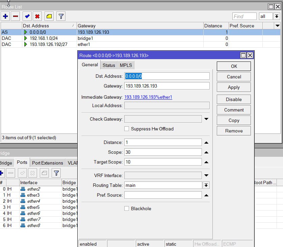The height and width of the screenshot is (247, 283).
Task: Toggle the Blackhole checkbox
Action: tap(127, 208)
